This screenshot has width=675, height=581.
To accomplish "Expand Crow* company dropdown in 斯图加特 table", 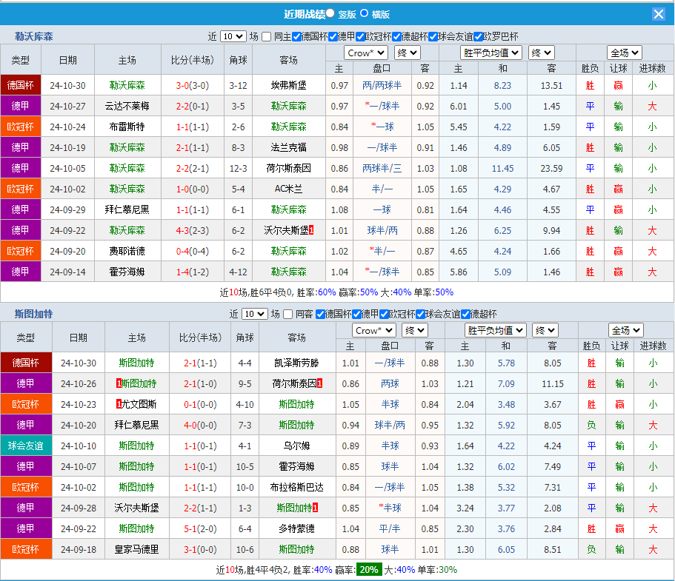I will tap(373, 330).
